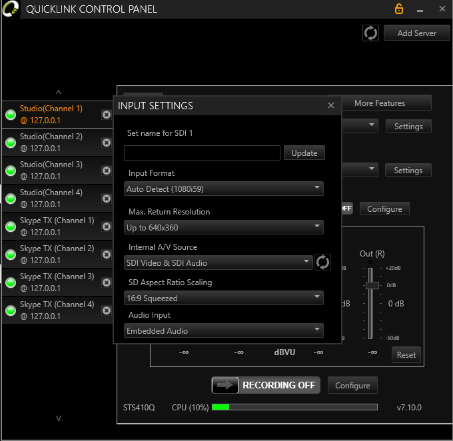Viewport: 453px width, 441px height.
Task: Click the v7.10.0 version label
Action: tap(409, 408)
